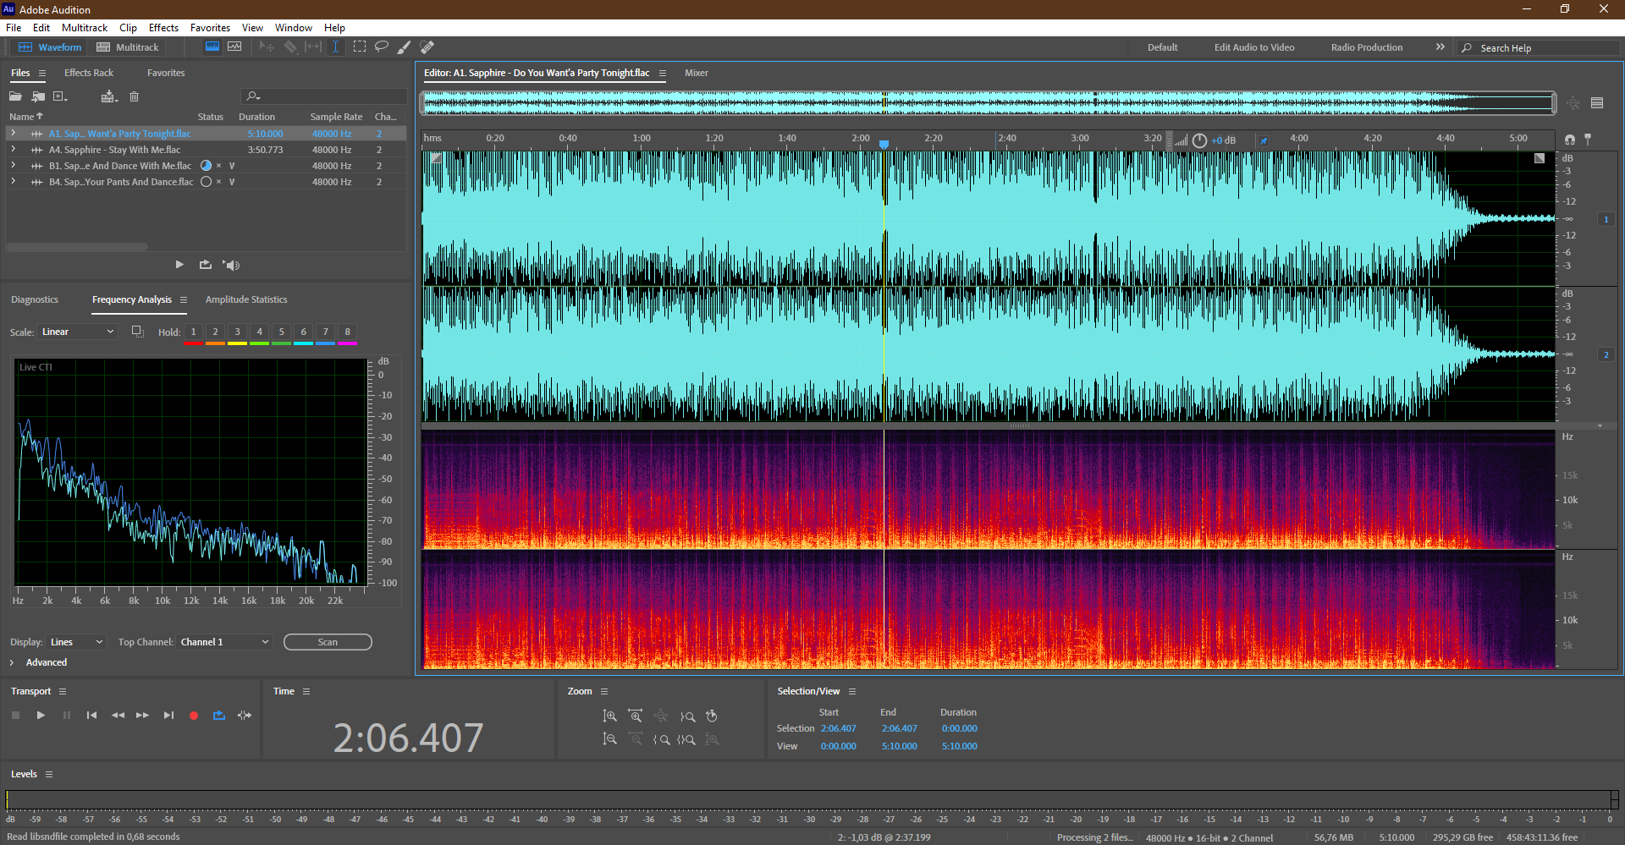Image resolution: width=1625 pixels, height=845 pixels.
Task: Click Zoom In Time icon
Action: (635, 716)
